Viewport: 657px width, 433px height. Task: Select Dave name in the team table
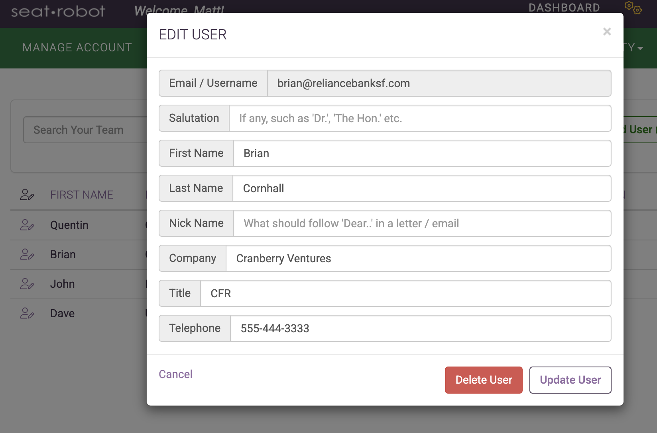click(63, 313)
